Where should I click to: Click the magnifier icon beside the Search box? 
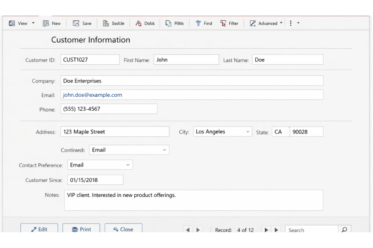click(x=344, y=230)
